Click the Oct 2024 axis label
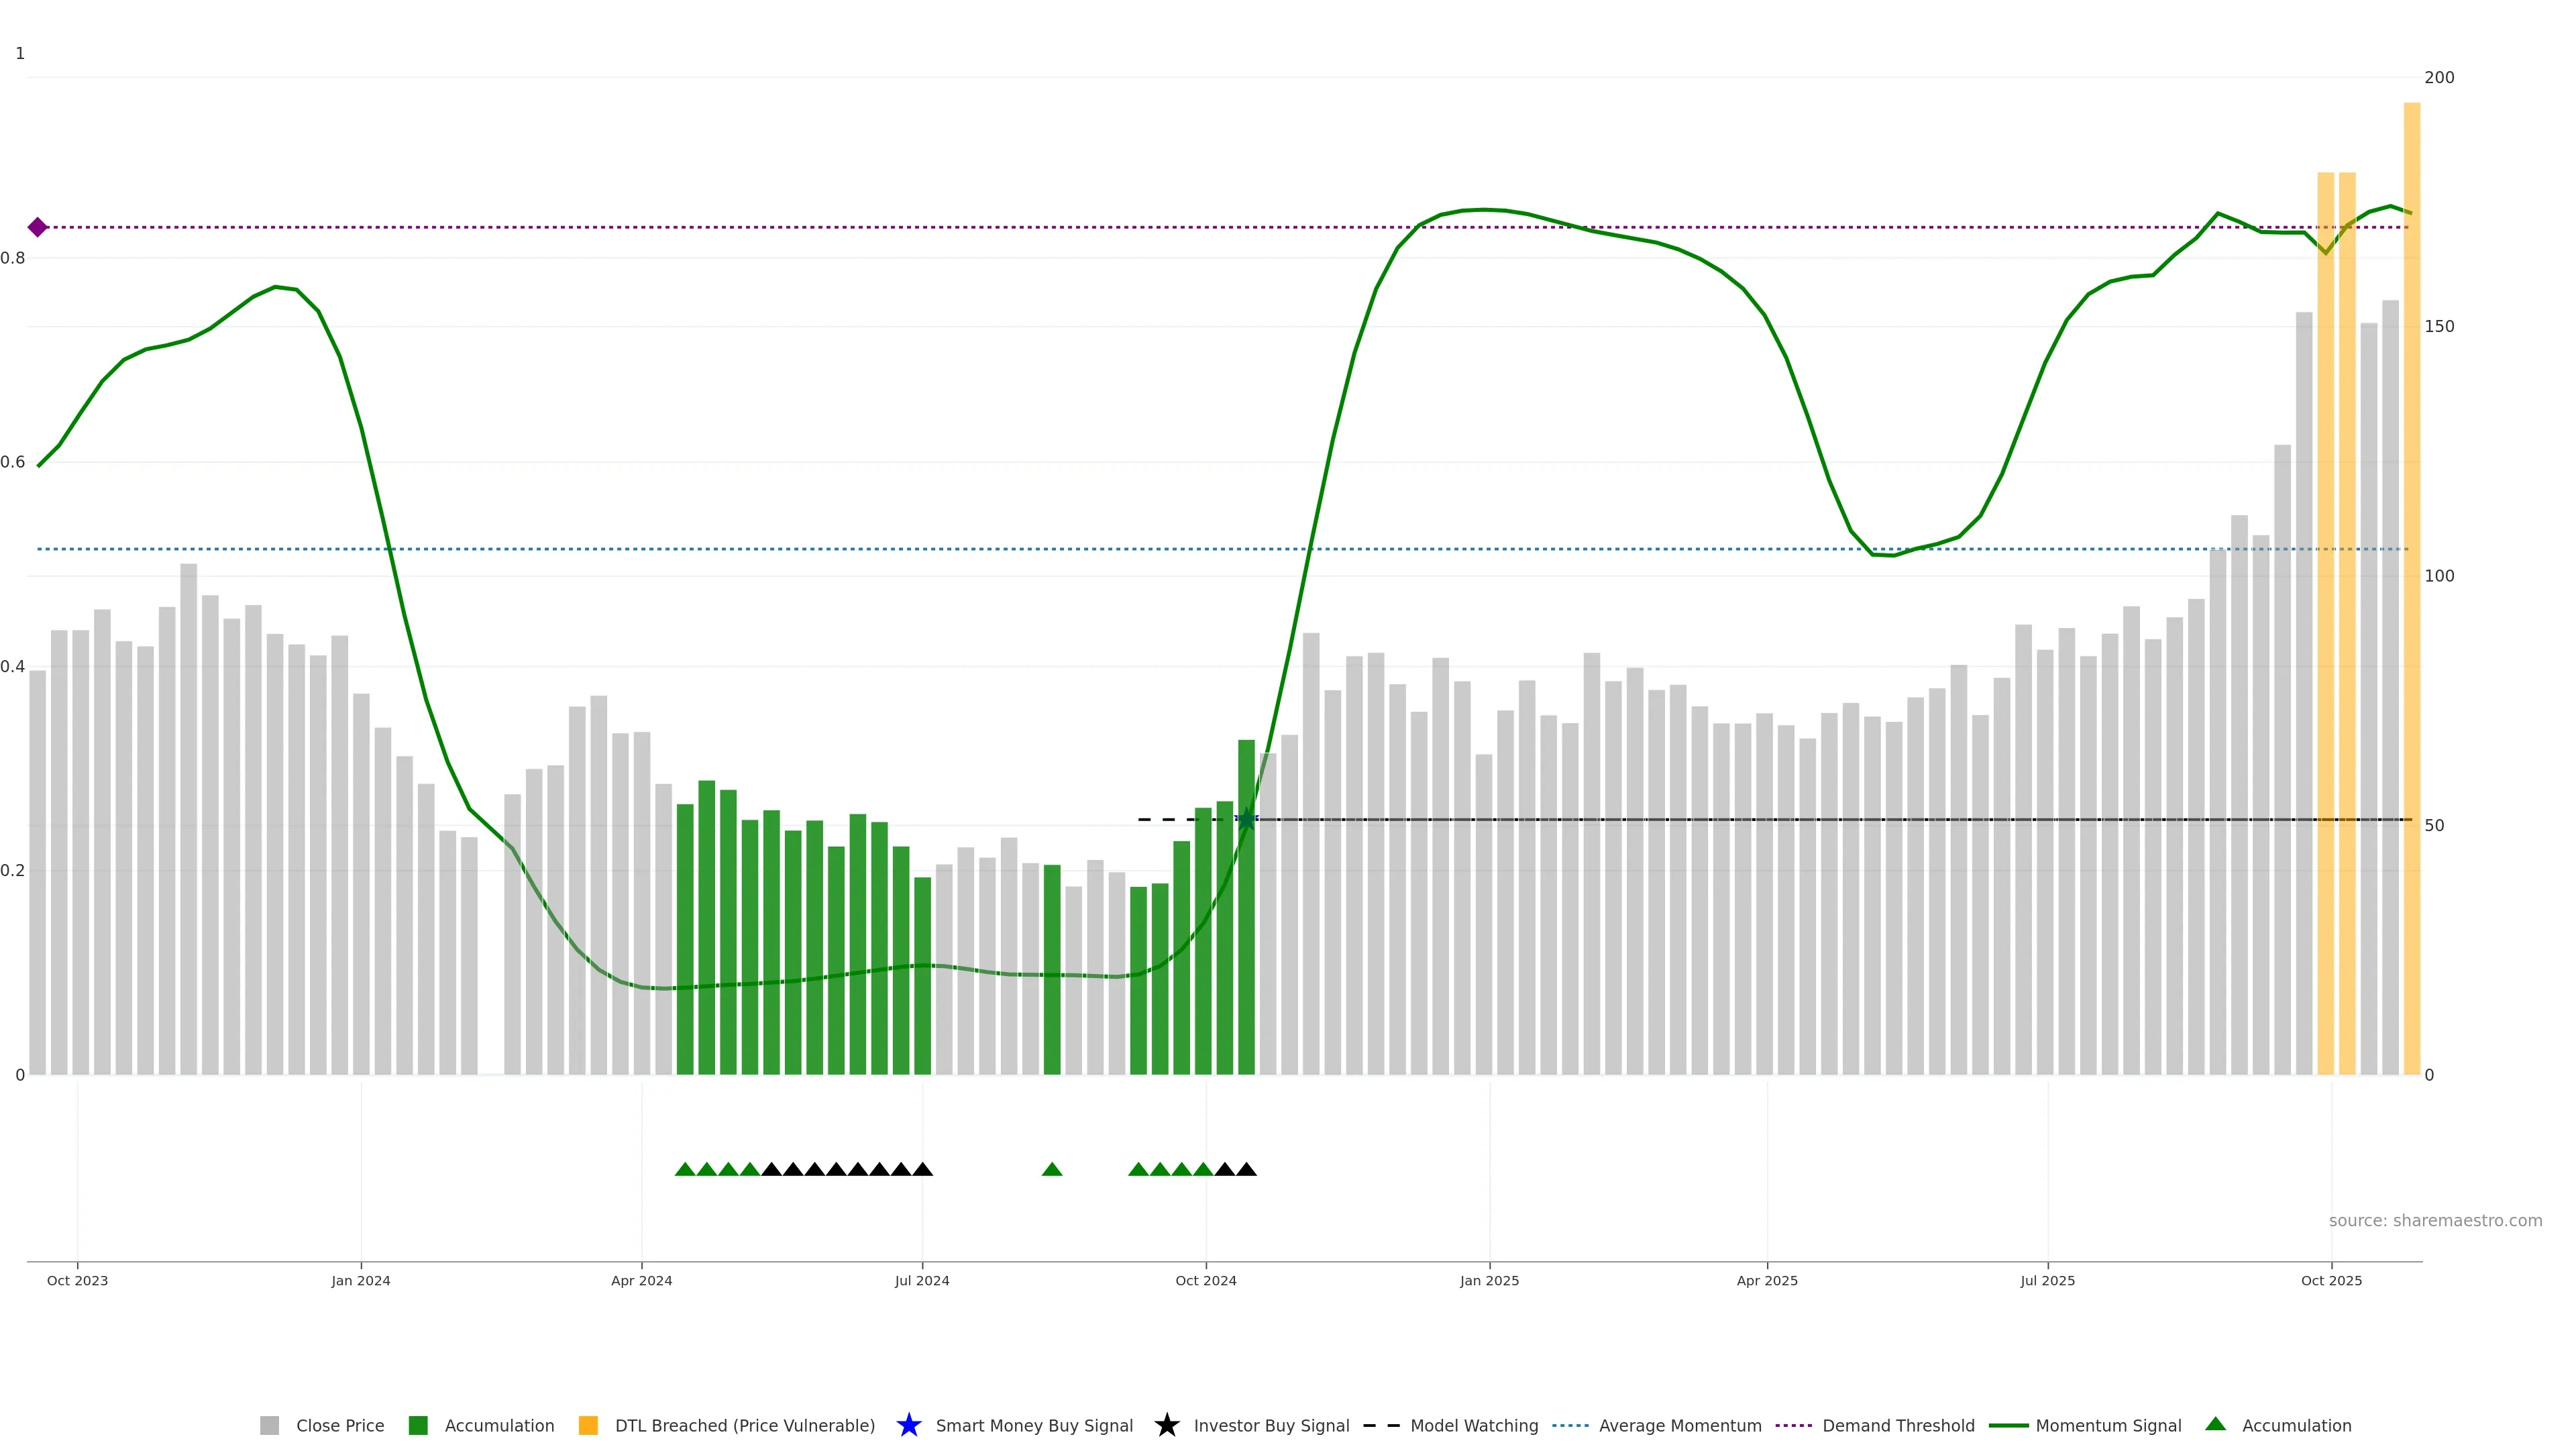Screen dimensions: 2576x1449 [1205, 1280]
